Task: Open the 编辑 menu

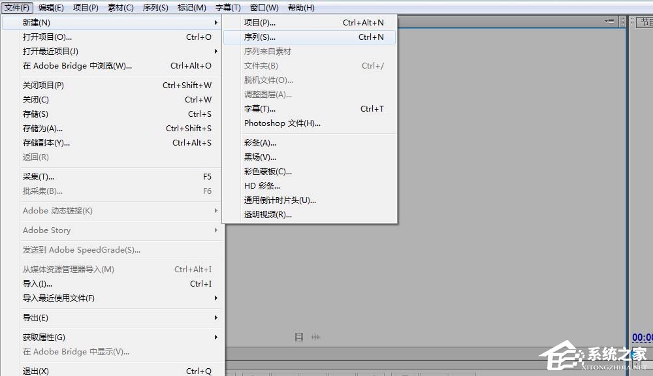Action: 51,7
